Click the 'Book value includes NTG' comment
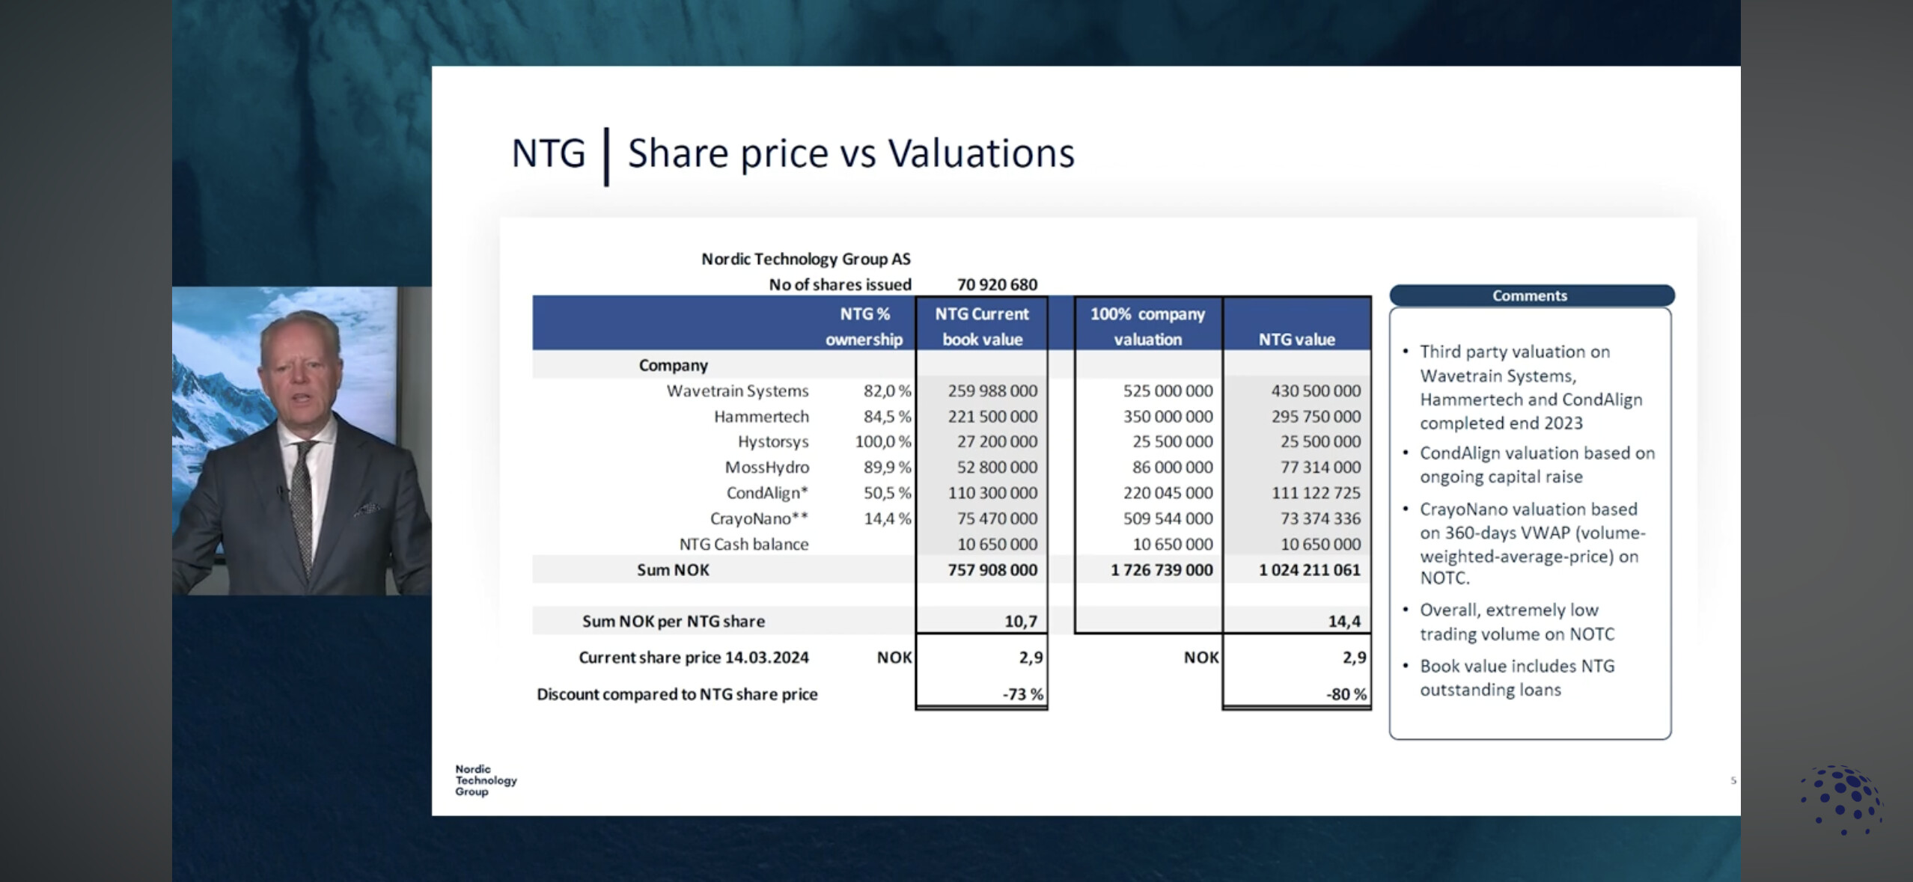The image size is (1913, 882). pos(1517,678)
